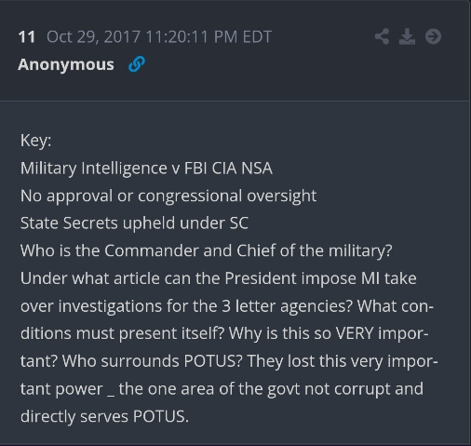Select the post number 11
Screen dimensions: 471x446
26,37
